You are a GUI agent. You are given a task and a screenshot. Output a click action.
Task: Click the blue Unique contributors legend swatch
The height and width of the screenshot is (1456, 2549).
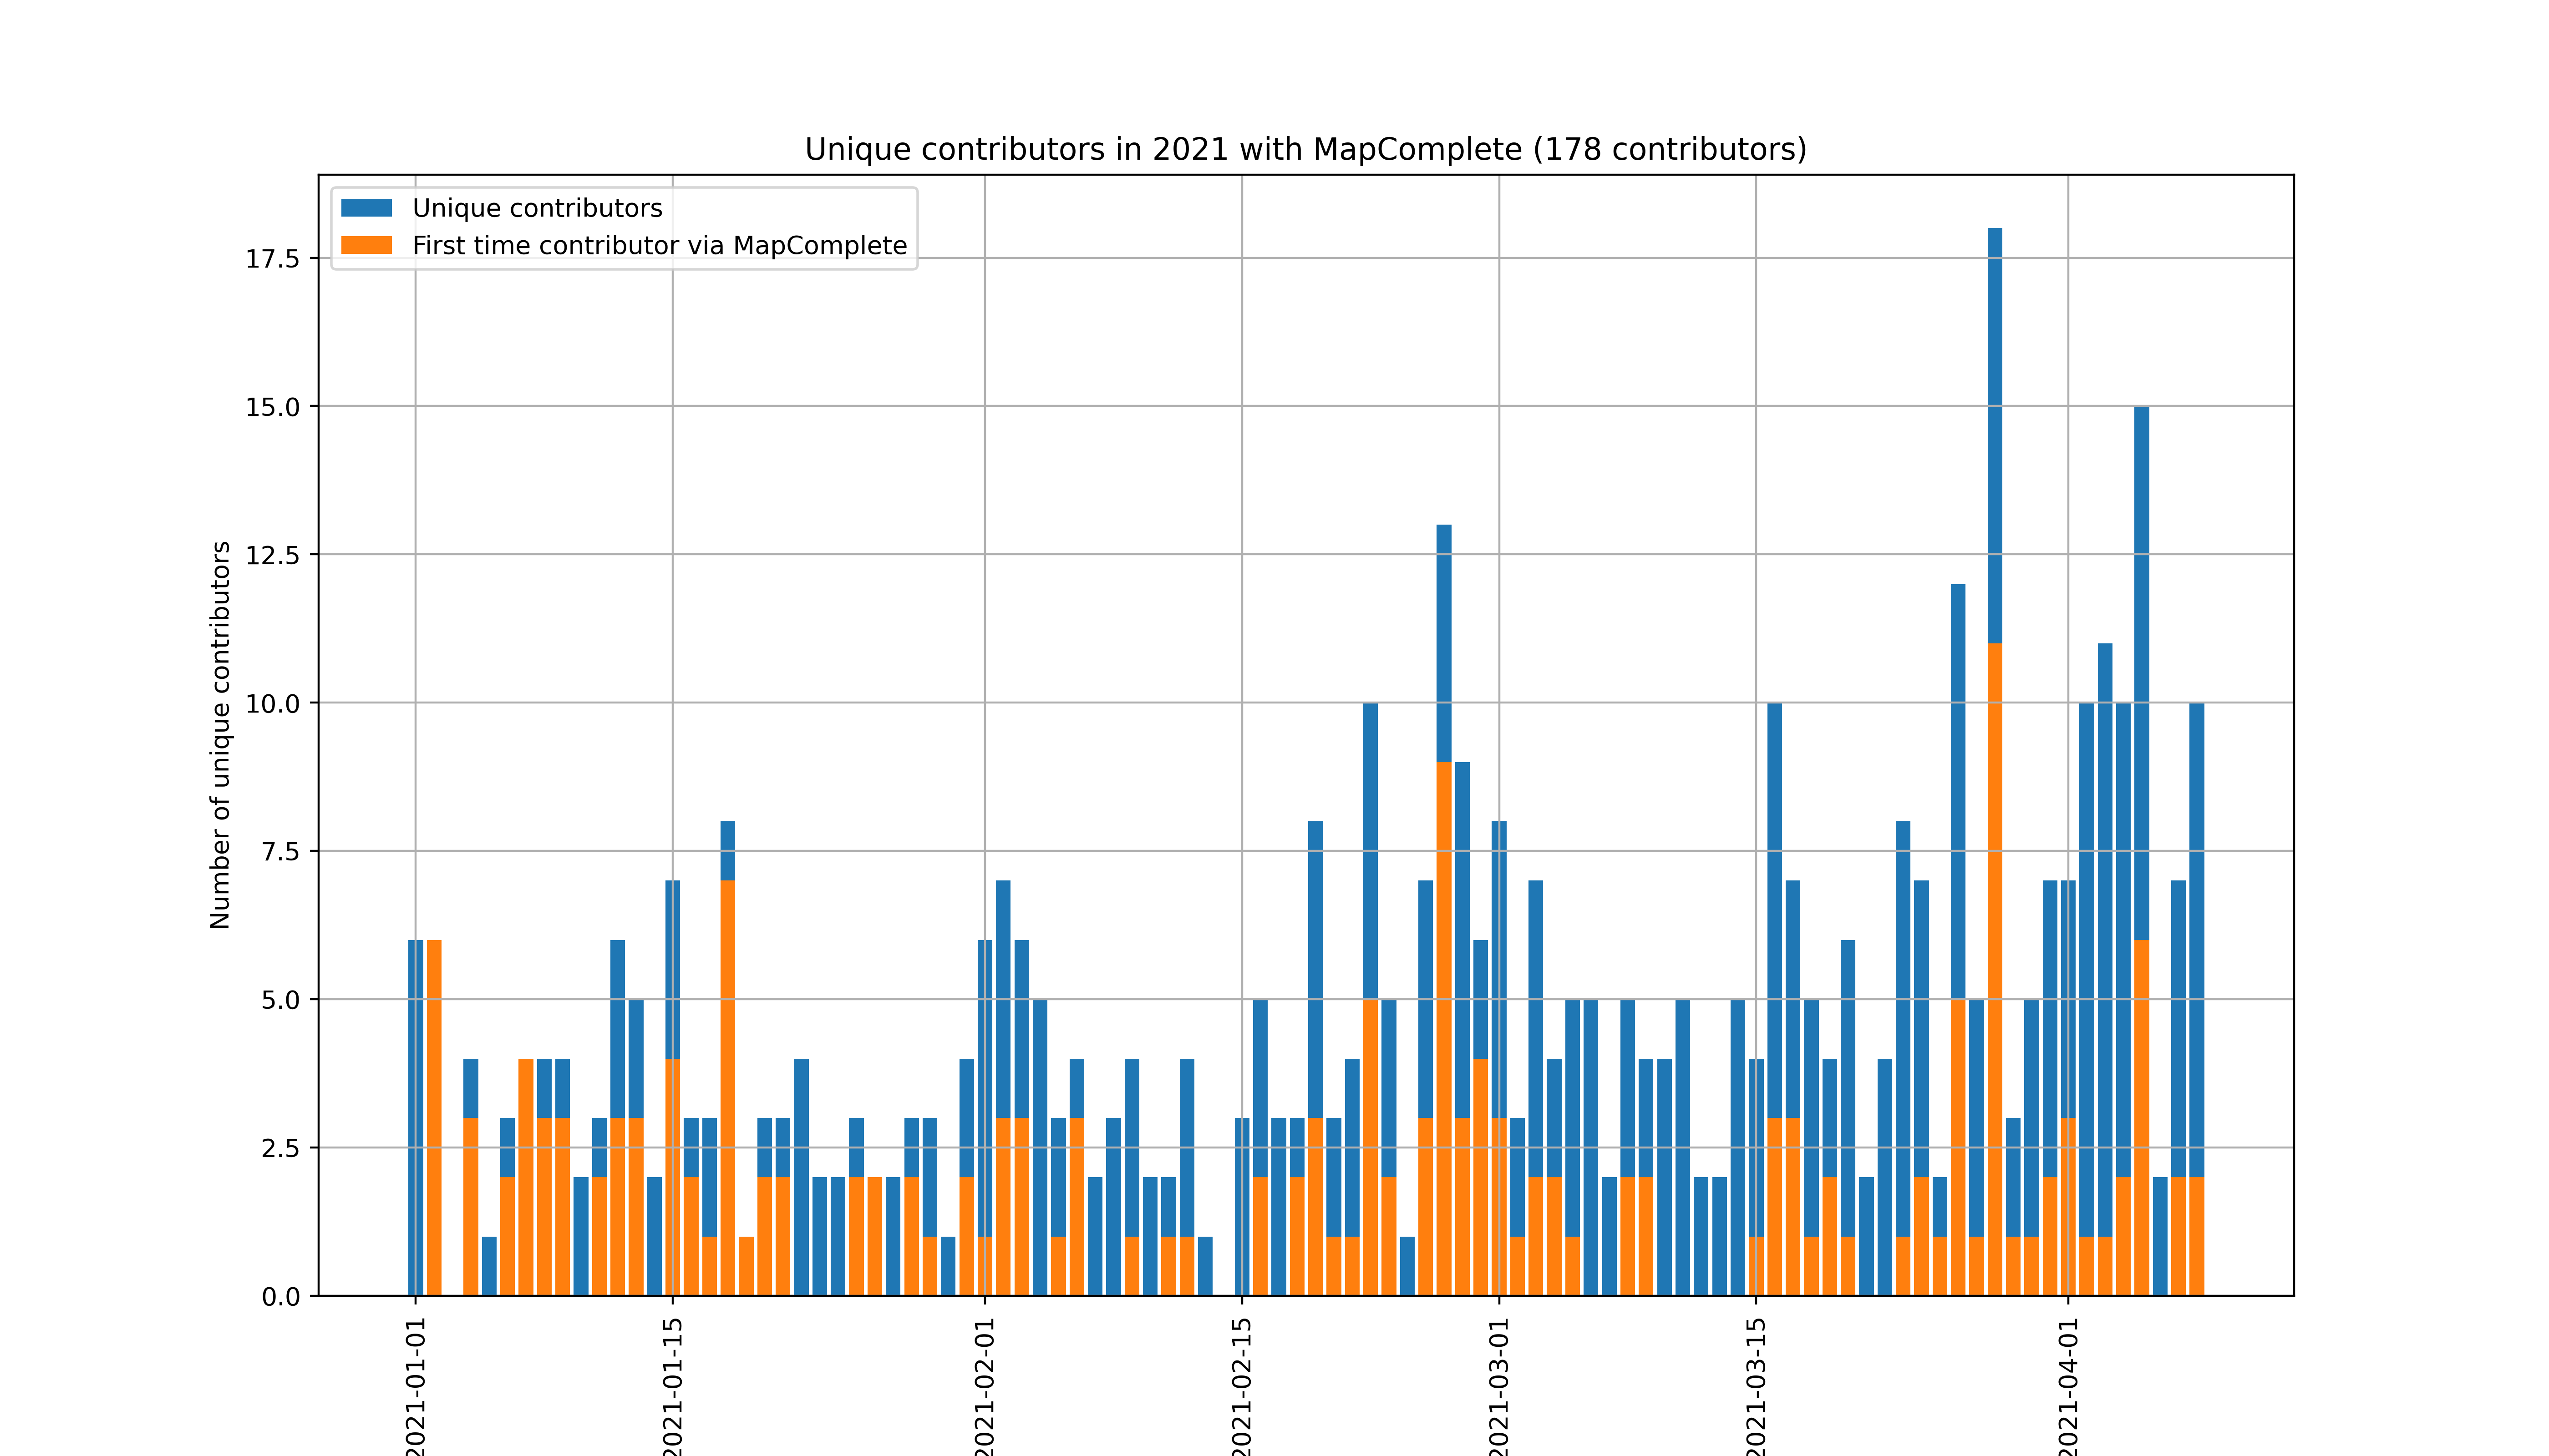coord(366,208)
